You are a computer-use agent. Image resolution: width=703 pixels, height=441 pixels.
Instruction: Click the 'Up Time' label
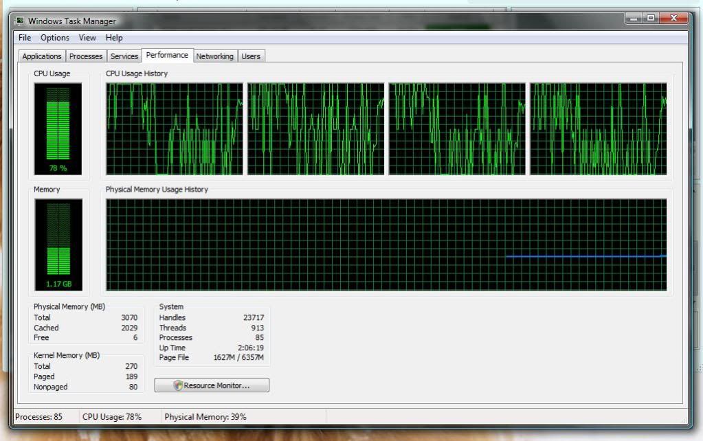172,348
